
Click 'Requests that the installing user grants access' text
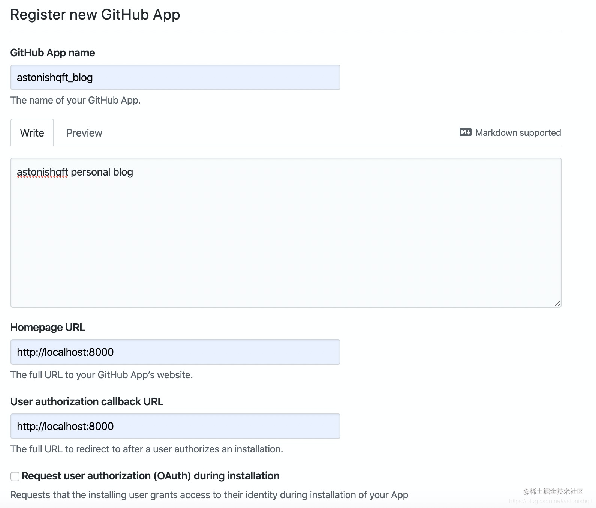(209, 495)
